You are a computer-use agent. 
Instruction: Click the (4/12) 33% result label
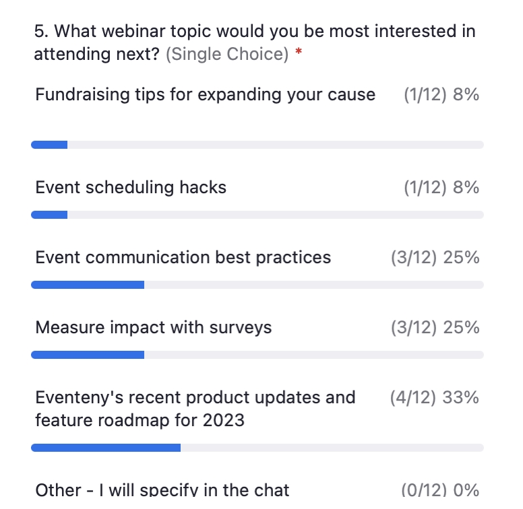[x=435, y=397]
